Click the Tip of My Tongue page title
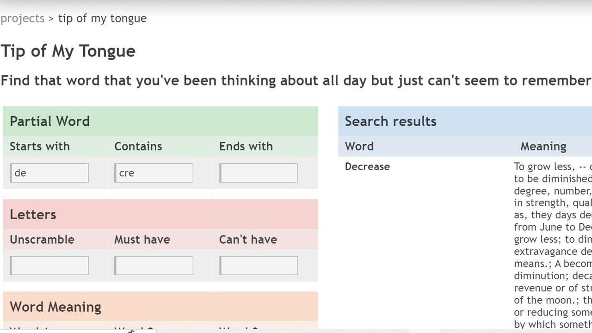 pos(68,51)
